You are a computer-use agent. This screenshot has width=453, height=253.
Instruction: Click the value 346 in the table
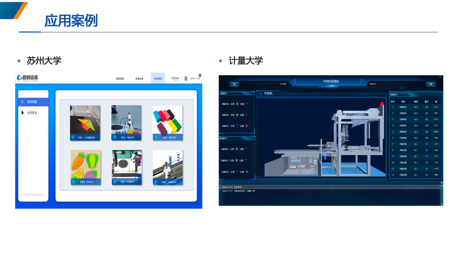436,138
